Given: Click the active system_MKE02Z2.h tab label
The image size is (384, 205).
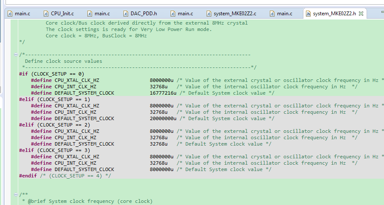Looking at the screenshot, I should [x=334, y=14].
